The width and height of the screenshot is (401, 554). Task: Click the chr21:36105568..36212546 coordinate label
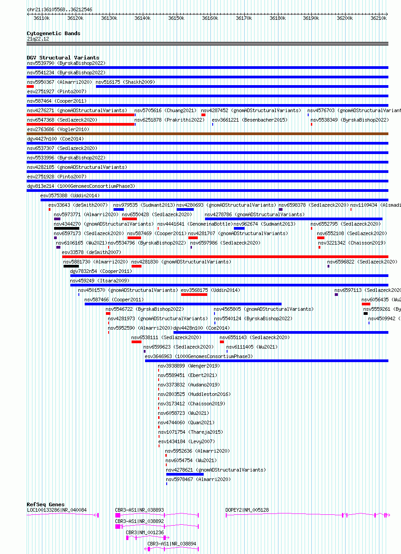click(x=59, y=9)
